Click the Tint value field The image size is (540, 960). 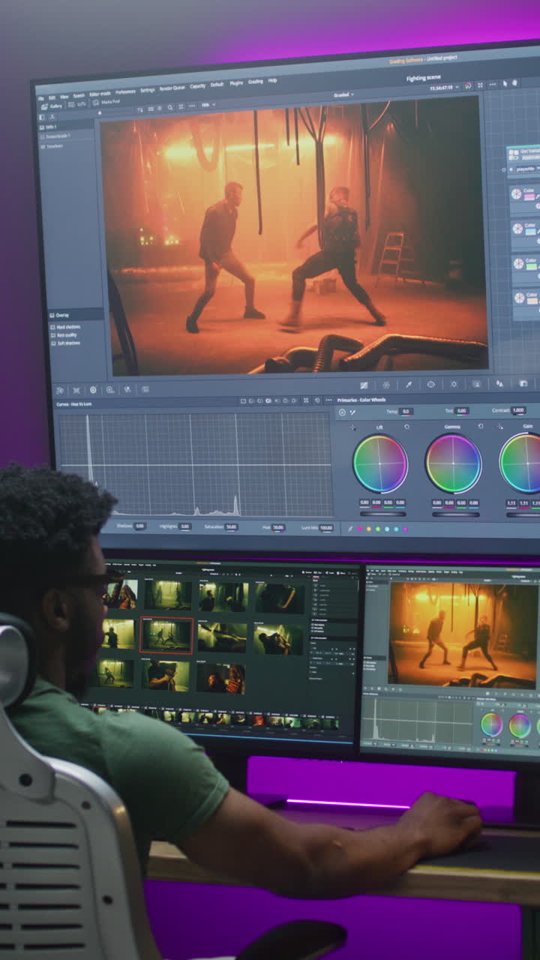[x=462, y=411]
